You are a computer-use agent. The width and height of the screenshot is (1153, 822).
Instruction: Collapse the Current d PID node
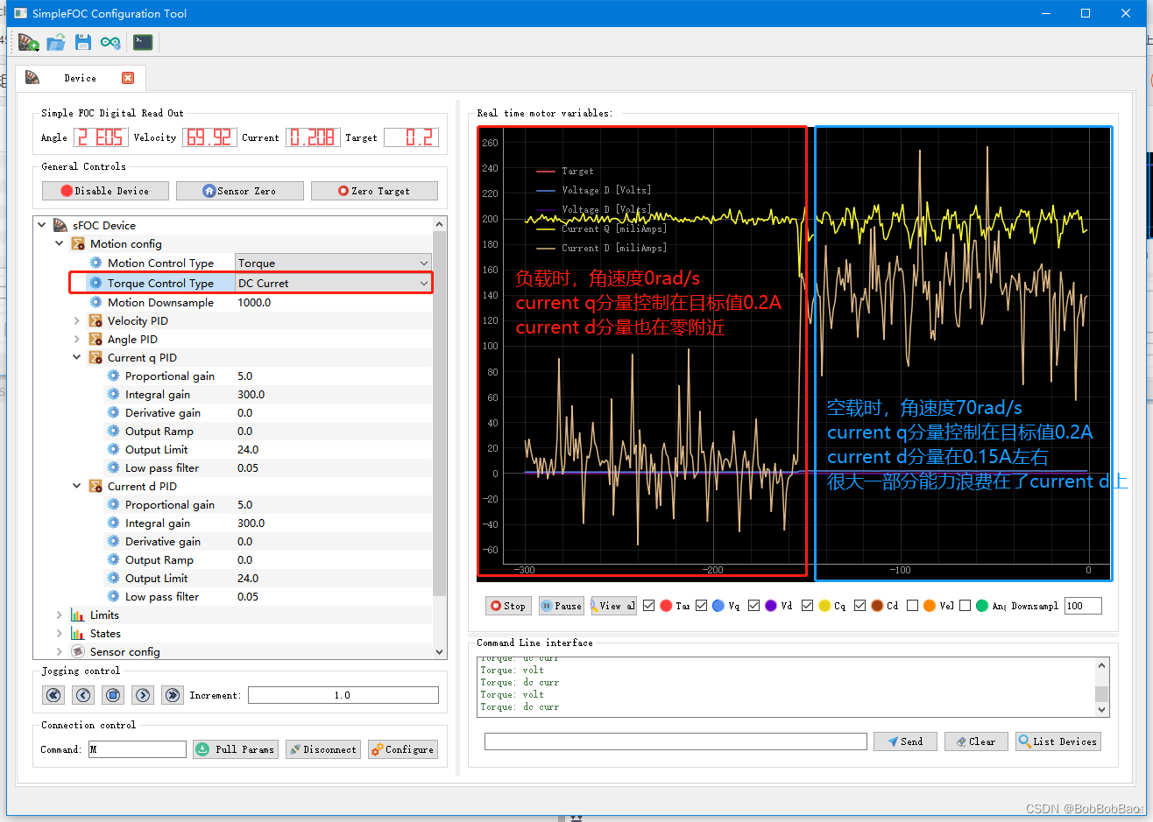coord(77,486)
